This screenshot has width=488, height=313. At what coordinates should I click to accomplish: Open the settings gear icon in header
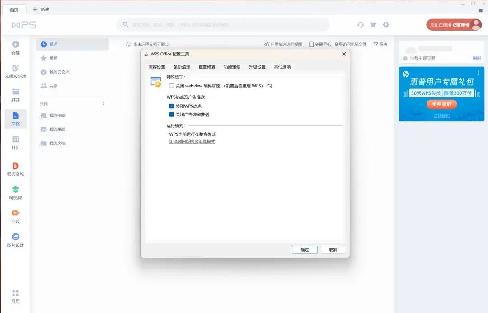pos(386,24)
